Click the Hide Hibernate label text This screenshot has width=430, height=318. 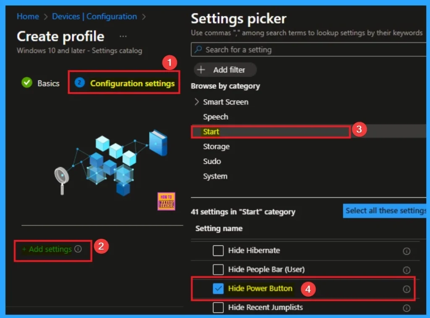coord(254,251)
